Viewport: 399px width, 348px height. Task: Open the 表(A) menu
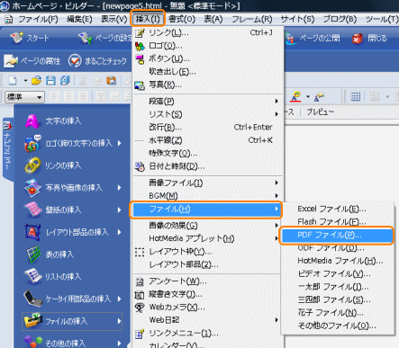tap(213, 19)
